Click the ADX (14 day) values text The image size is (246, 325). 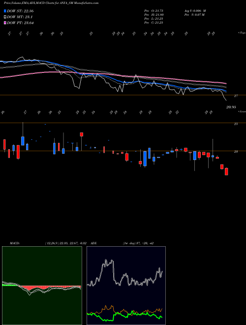tap(138, 243)
